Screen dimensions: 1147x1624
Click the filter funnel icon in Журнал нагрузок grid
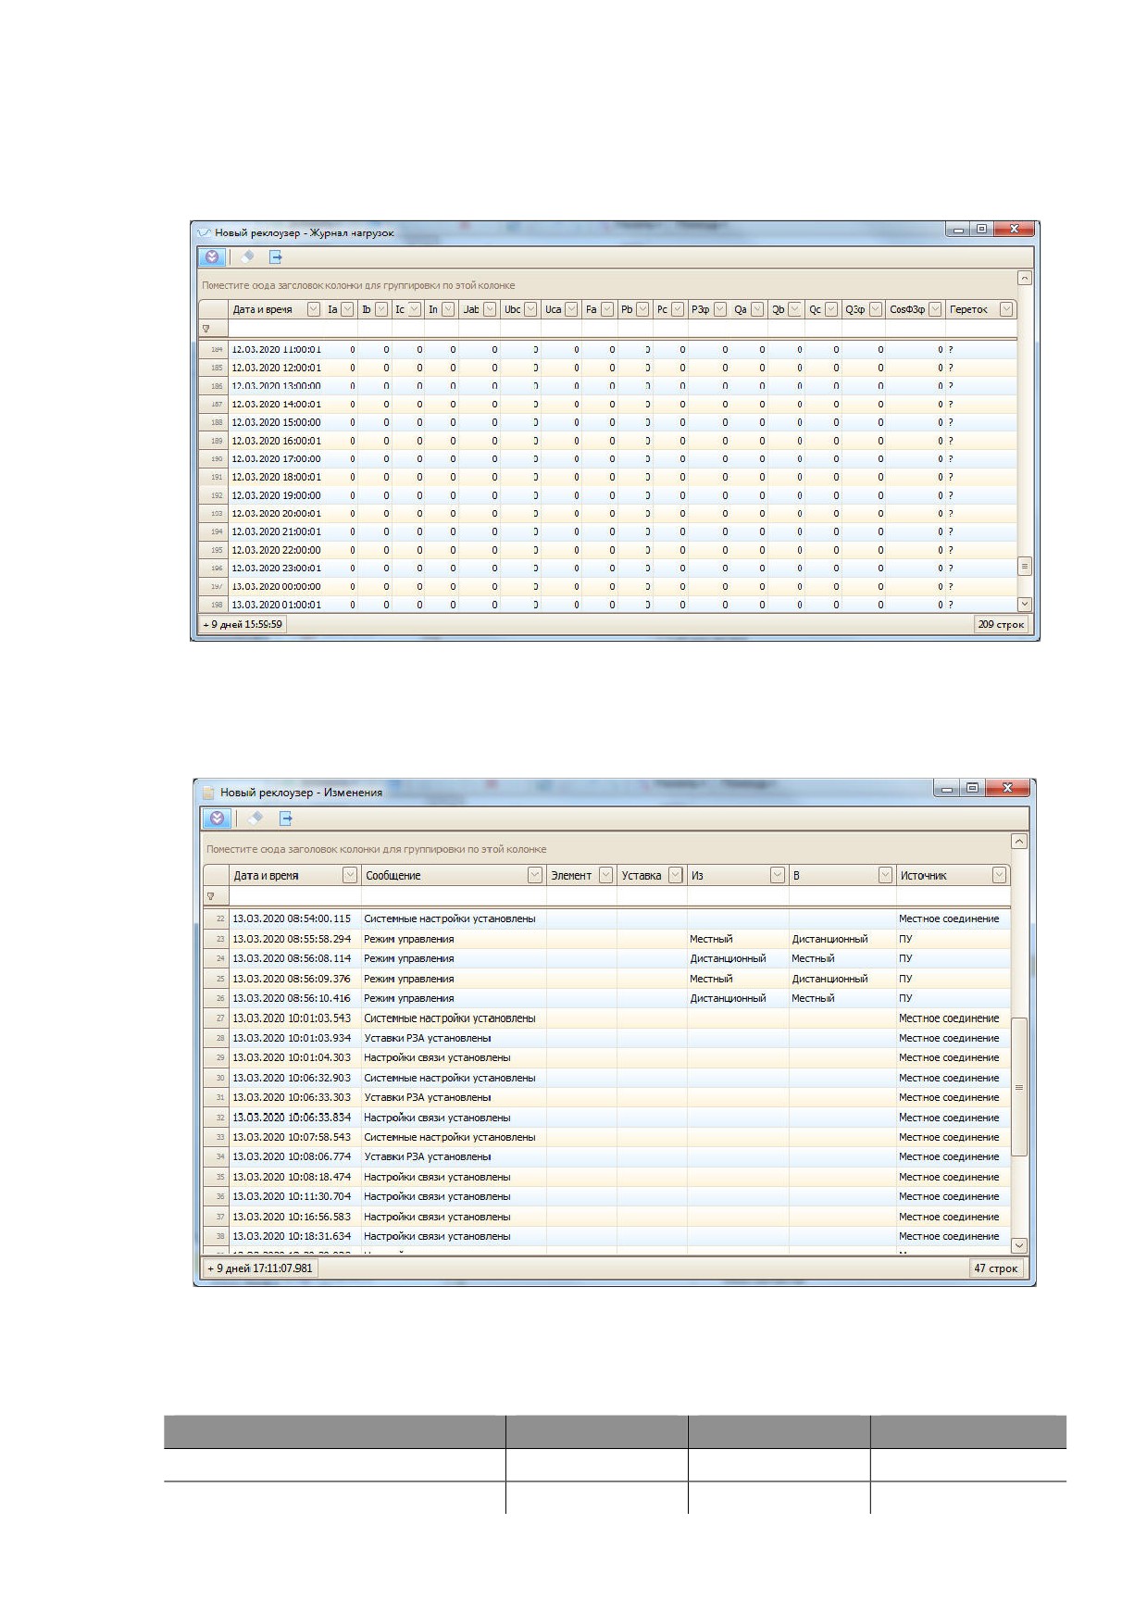point(206,329)
